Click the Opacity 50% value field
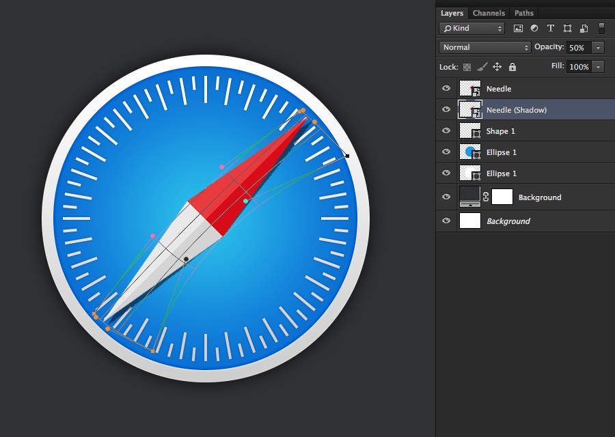The height and width of the screenshot is (437, 615). 579,48
